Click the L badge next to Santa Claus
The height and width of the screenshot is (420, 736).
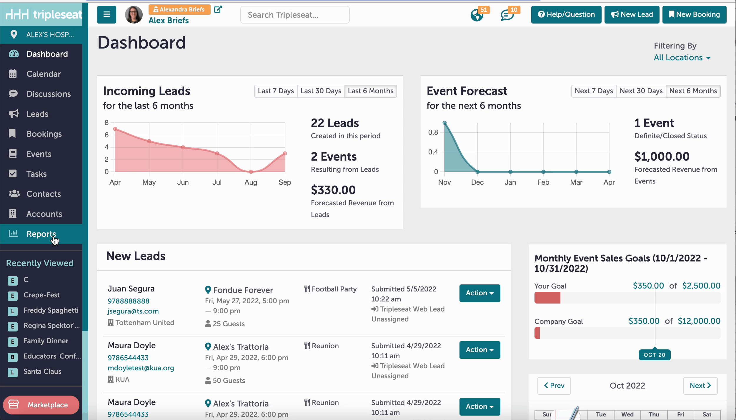tap(13, 372)
